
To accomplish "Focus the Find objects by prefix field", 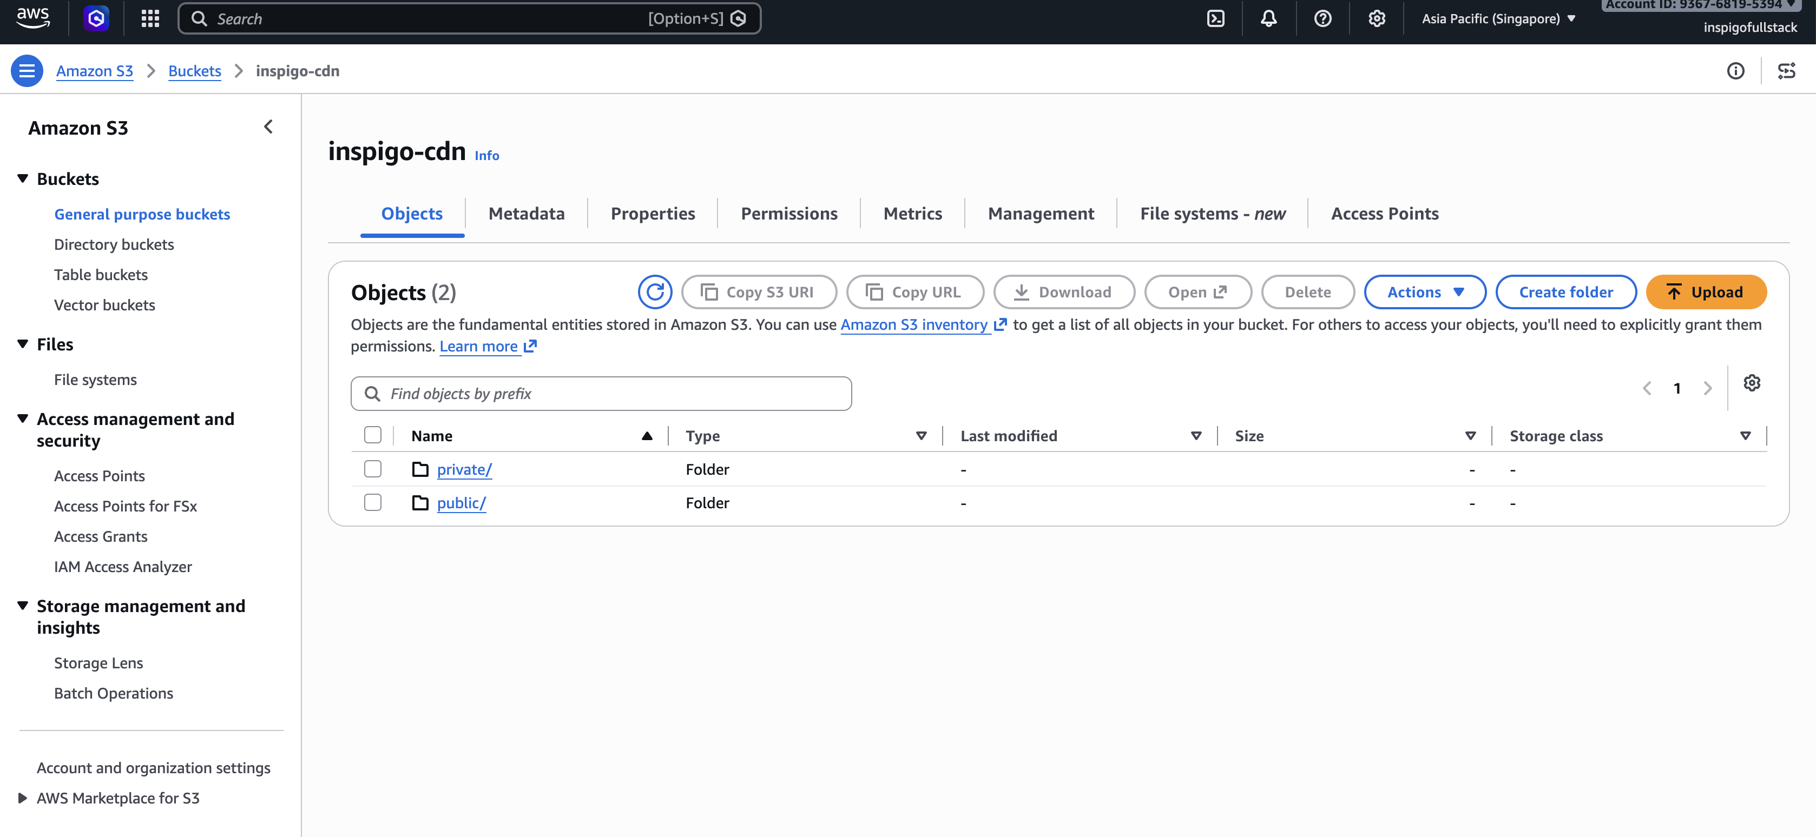I will 601,393.
